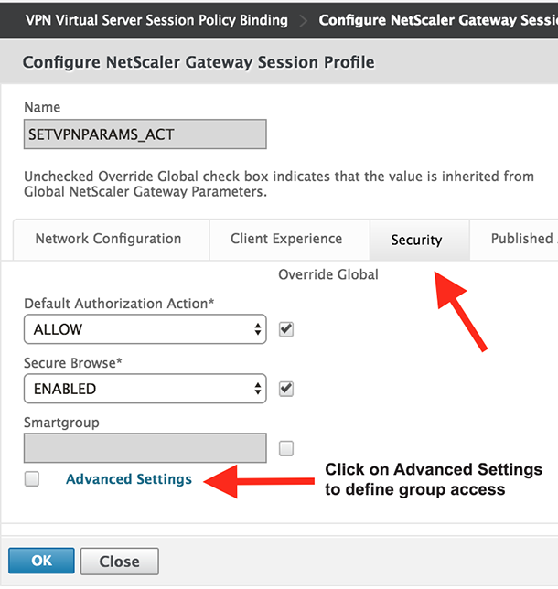Click the ENABLED dropdown up-down arrow icon
Viewport: 558px width, 589px height.
click(258, 389)
